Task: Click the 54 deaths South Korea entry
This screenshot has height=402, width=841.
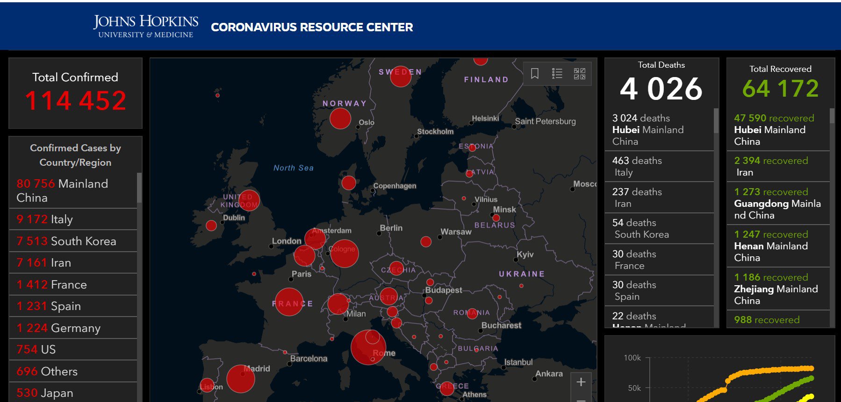Action: (659, 228)
